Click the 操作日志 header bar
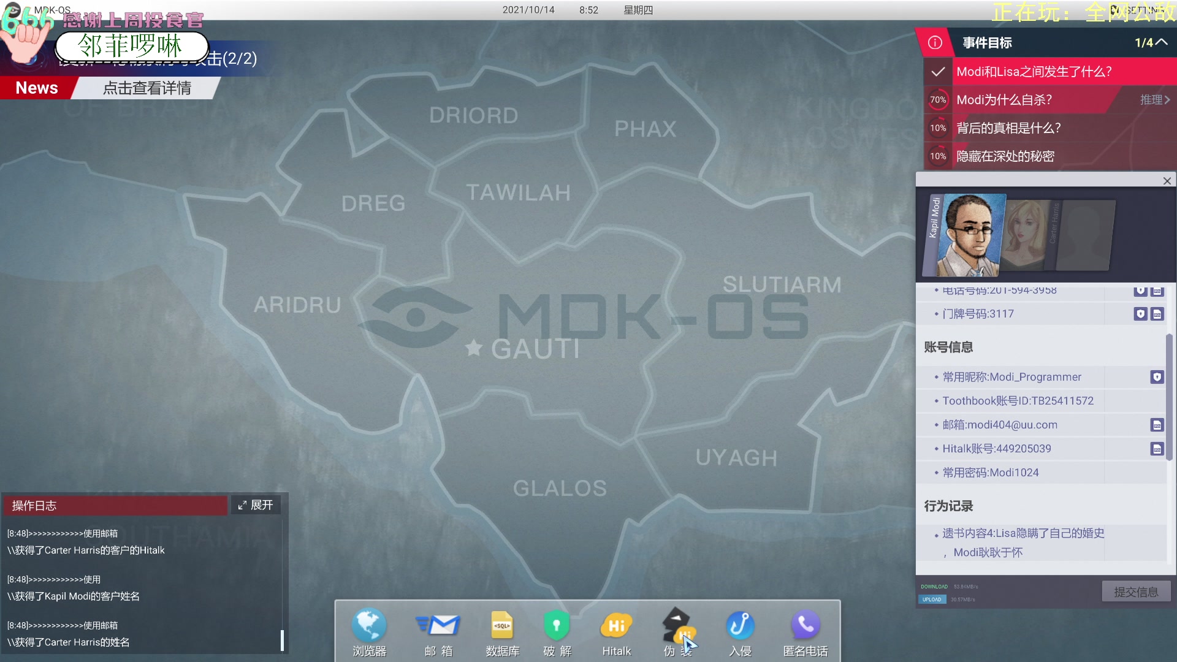The width and height of the screenshot is (1177, 662). pyautogui.click(x=115, y=505)
